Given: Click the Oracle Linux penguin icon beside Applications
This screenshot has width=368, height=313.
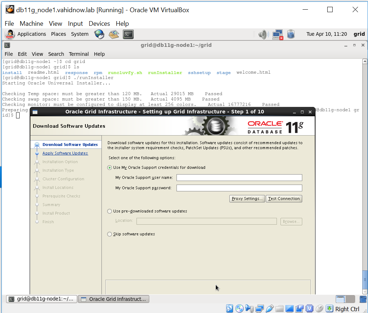Looking at the screenshot, I should pyautogui.click(x=10, y=34).
